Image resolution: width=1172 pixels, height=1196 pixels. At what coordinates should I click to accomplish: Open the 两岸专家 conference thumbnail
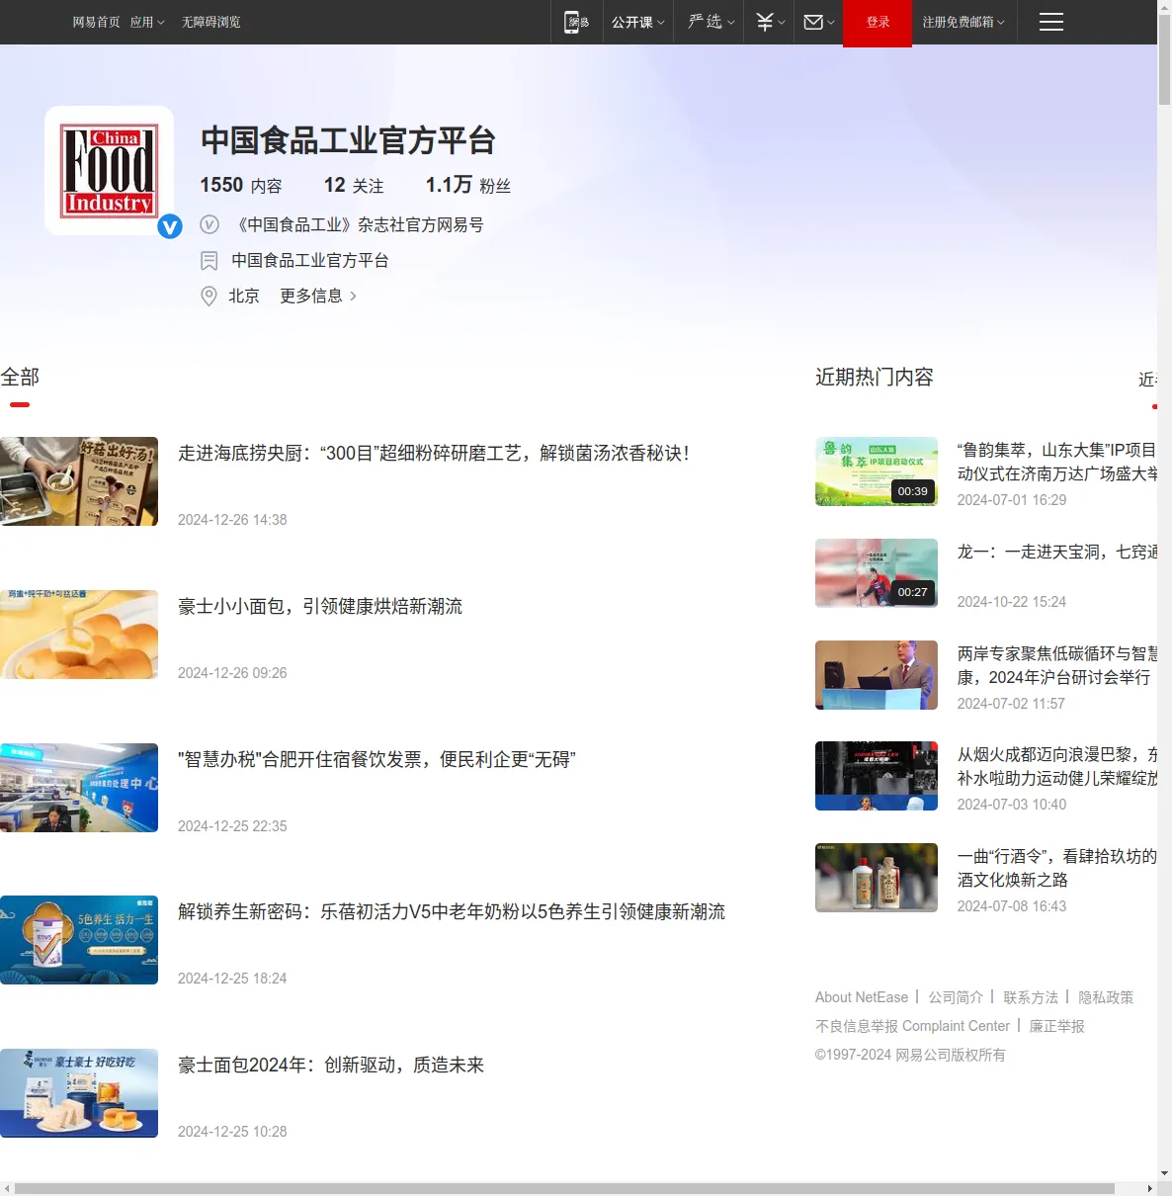coord(877,675)
